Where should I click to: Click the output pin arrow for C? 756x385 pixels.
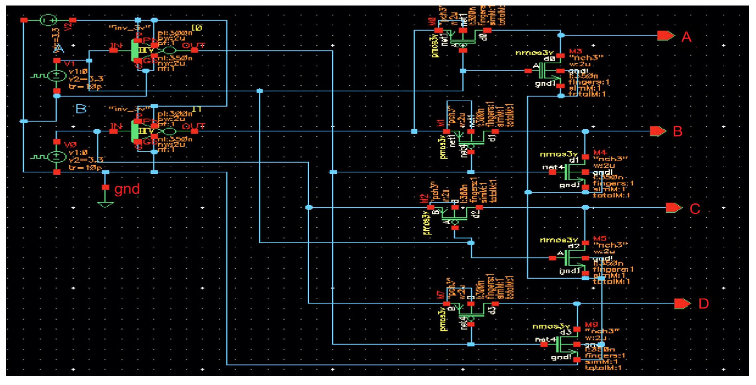coord(673,208)
